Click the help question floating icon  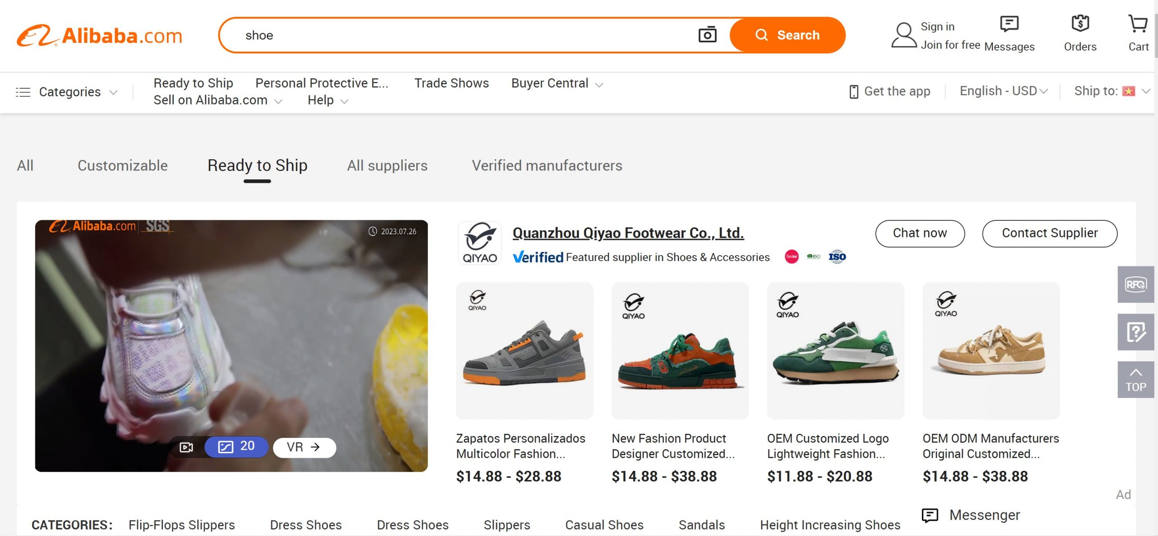tap(1135, 332)
